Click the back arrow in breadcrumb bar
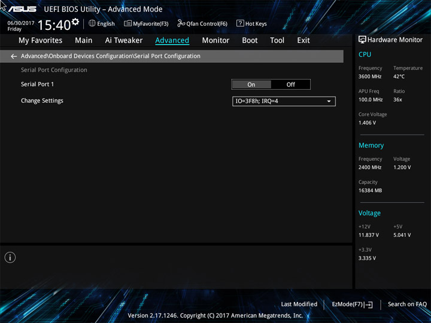The width and height of the screenshot is (431, 323). pos(13,56)
